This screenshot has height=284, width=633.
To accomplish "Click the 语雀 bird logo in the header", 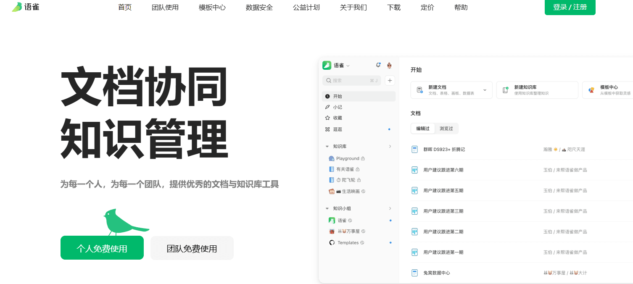I will pyautogui.click(x=26, y=7).
